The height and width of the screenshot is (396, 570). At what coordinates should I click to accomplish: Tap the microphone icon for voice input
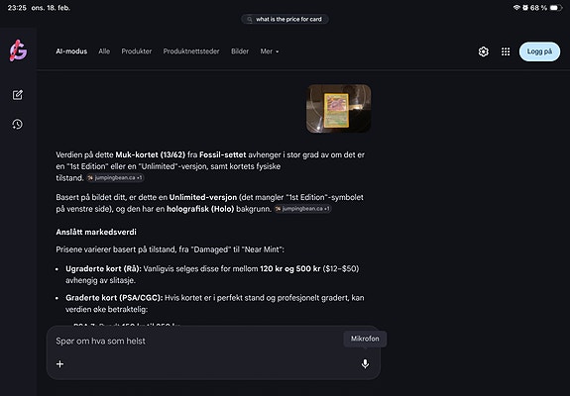click(365, 363)
